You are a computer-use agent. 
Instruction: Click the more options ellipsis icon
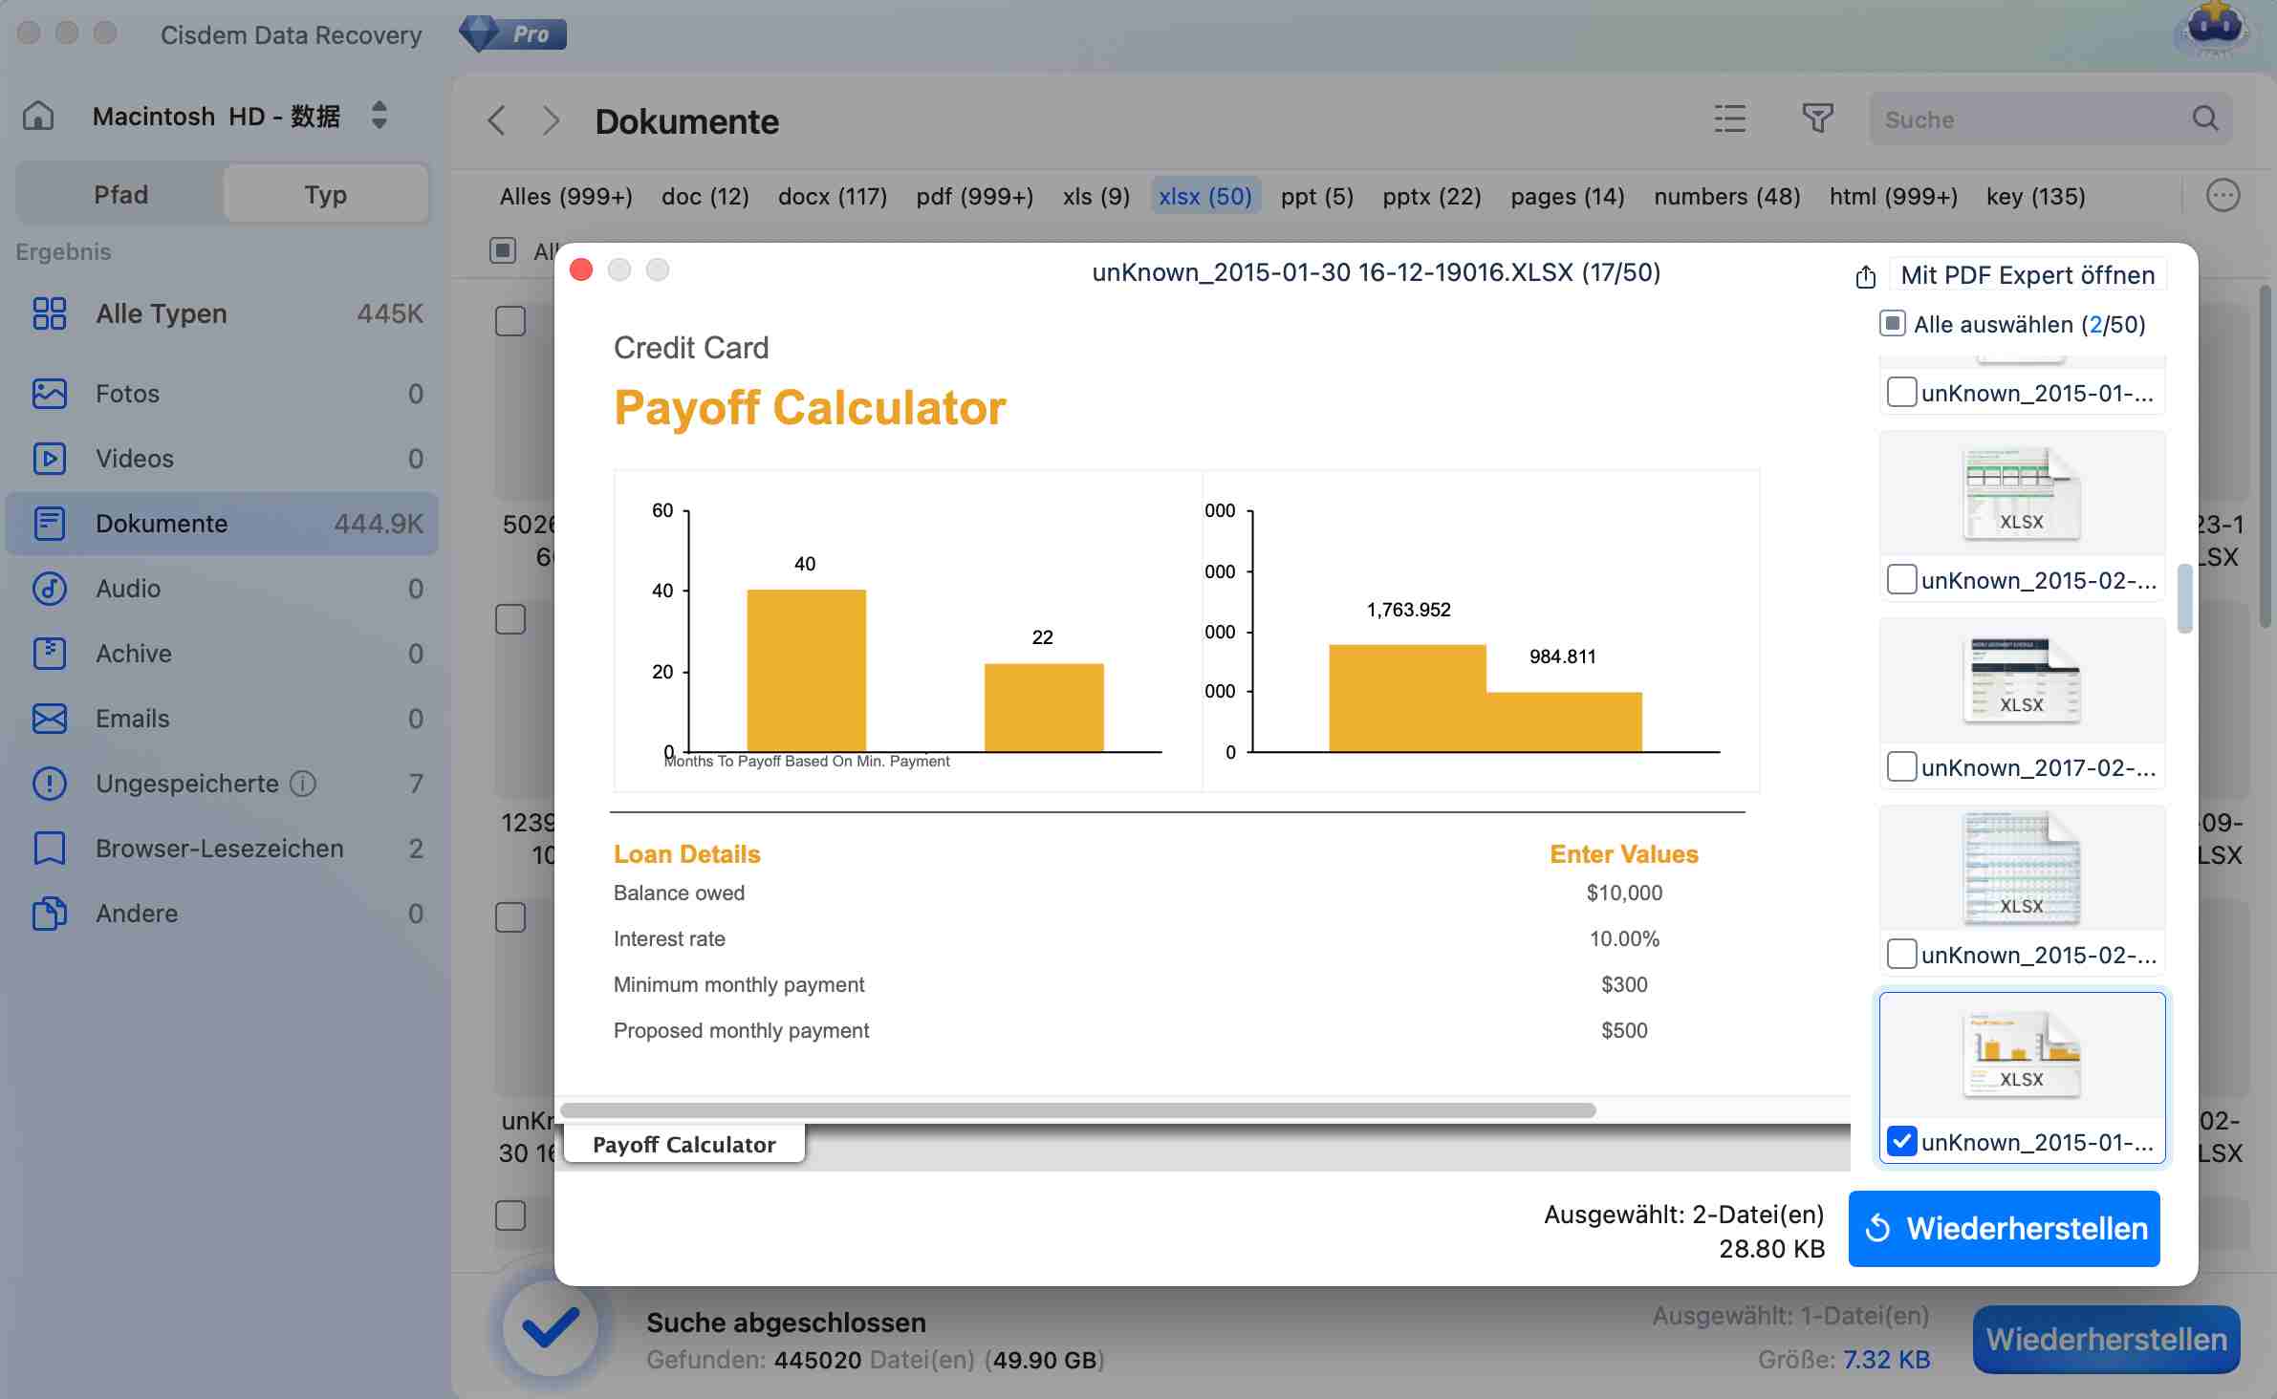tap(2223, 196)
